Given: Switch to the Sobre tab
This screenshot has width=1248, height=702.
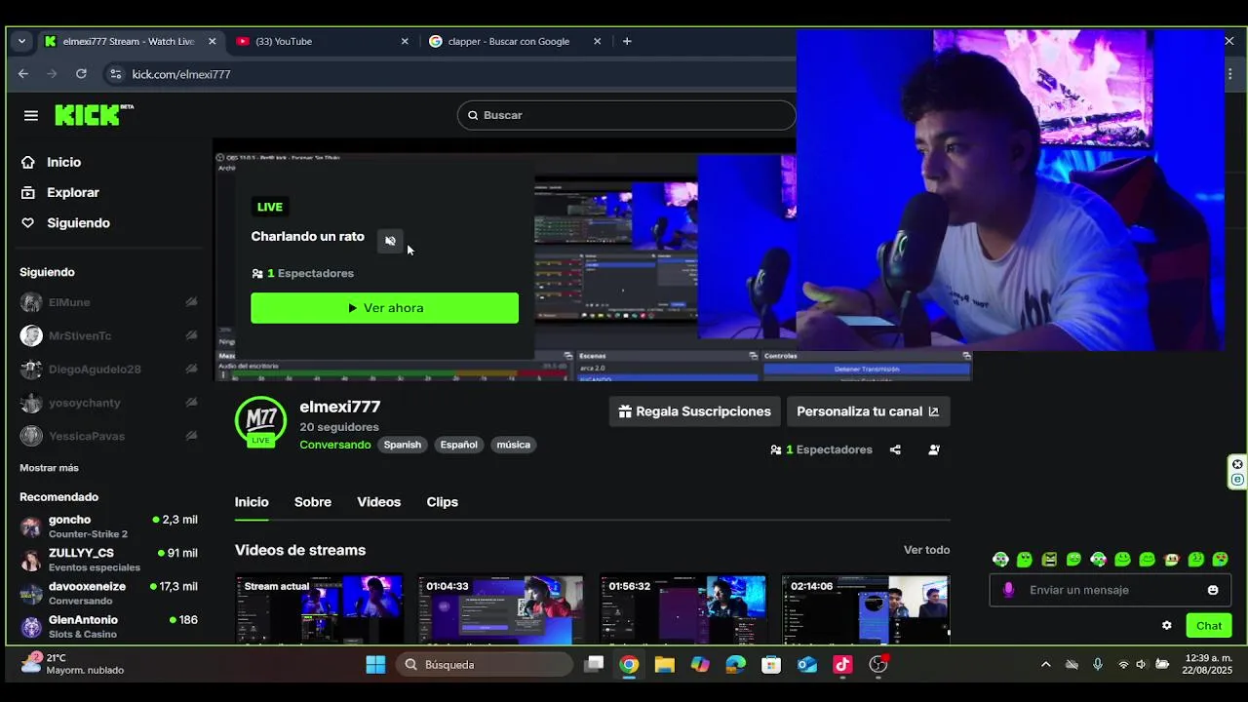Looking at the screenshot, I should click(313, 502).
